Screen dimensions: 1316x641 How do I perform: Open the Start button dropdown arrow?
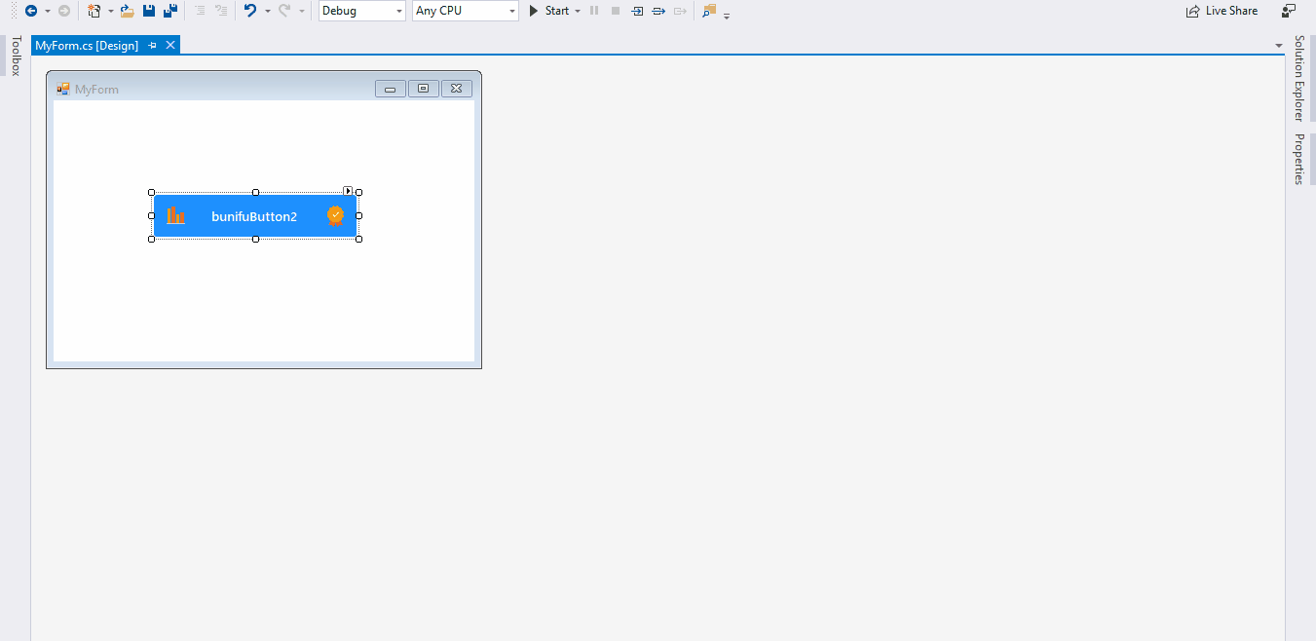(x=578, y=11)
